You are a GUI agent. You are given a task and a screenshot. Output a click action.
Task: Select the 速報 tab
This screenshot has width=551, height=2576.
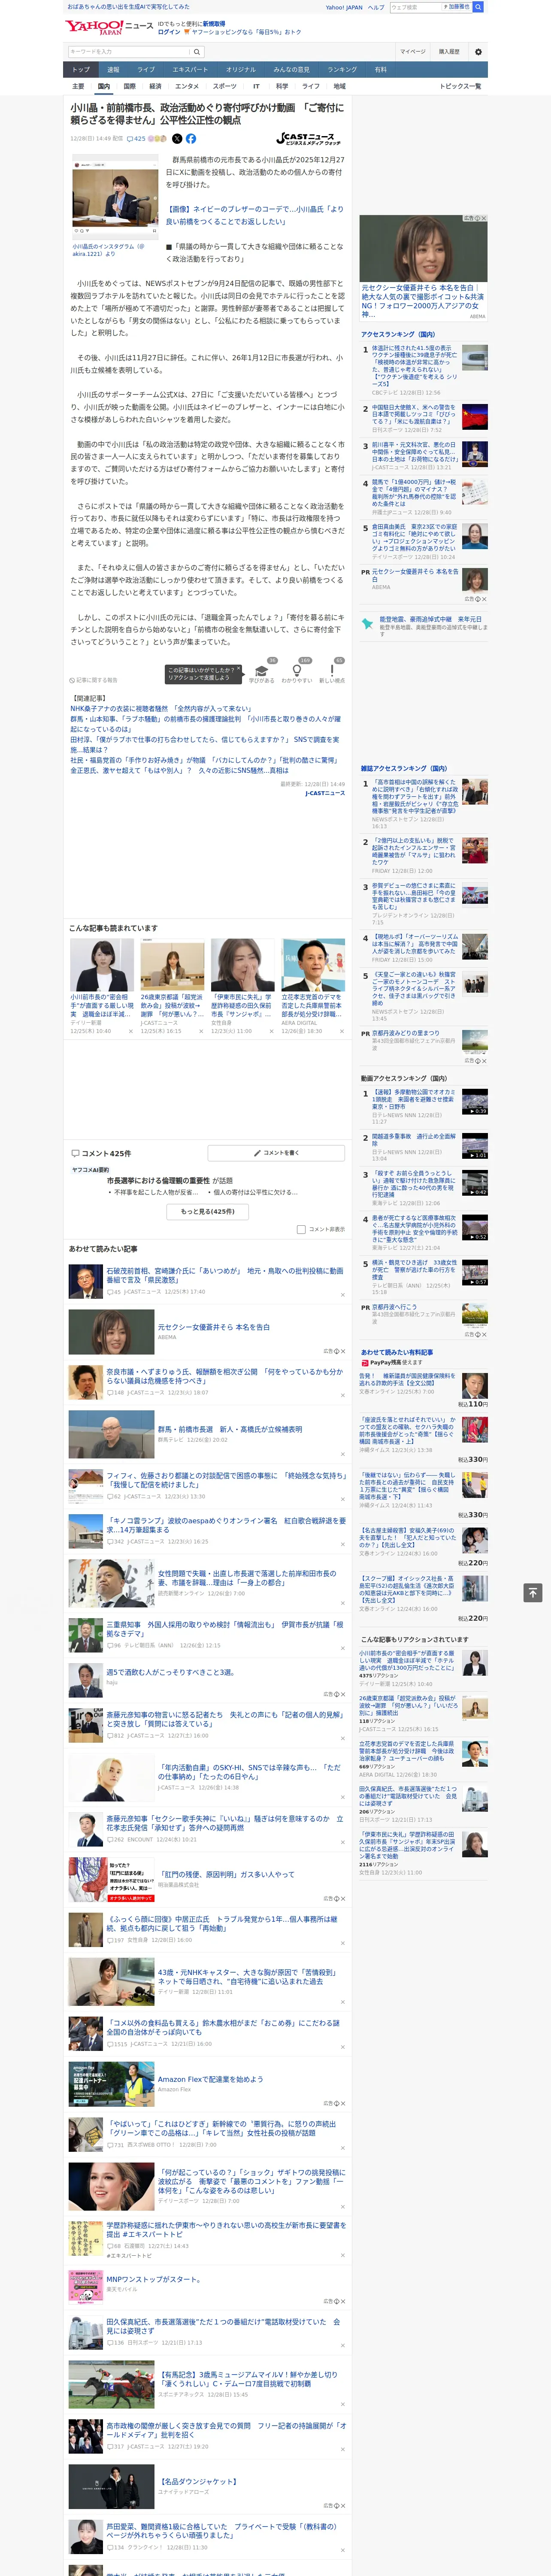pyautogui.click(x=113, y=70)
